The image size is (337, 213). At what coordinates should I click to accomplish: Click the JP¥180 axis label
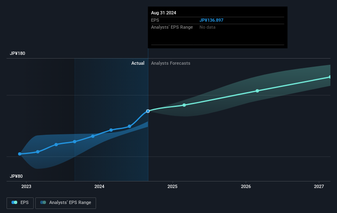[x=17, y=53]
